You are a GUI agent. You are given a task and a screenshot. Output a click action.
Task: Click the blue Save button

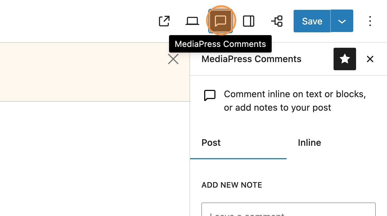pyautogui.click(x=312, y=21)
